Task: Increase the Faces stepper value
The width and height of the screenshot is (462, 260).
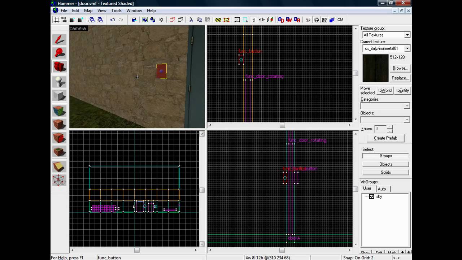Action: (x=389, y=127)
